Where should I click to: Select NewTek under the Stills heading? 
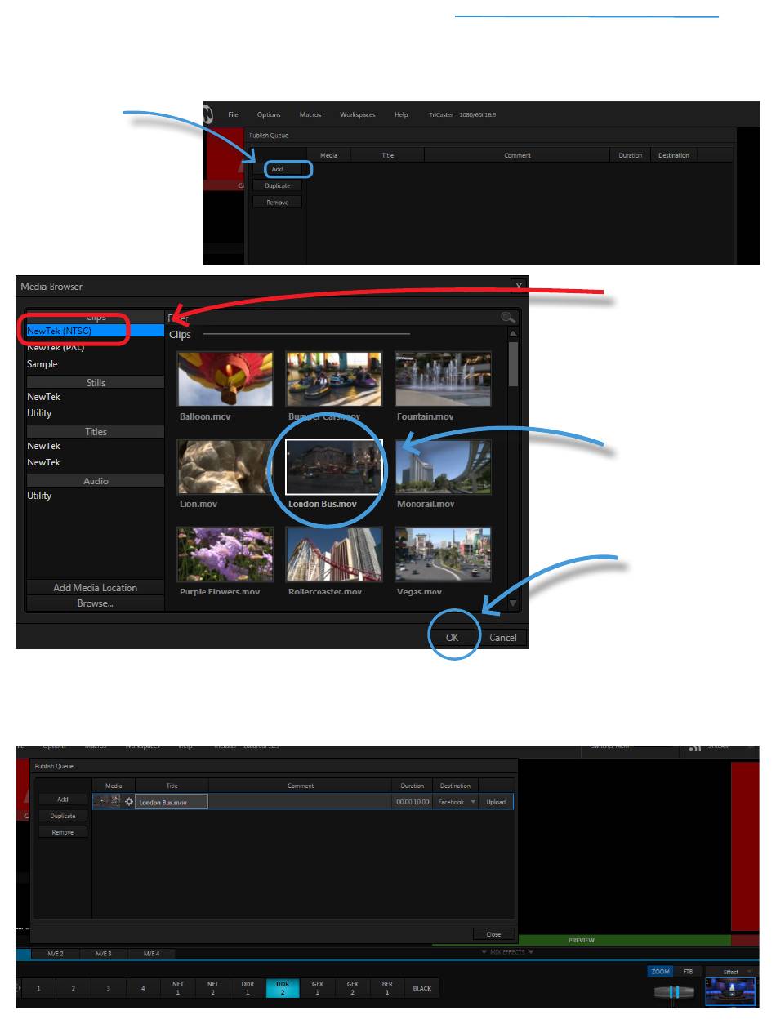(x=95, y=397)
